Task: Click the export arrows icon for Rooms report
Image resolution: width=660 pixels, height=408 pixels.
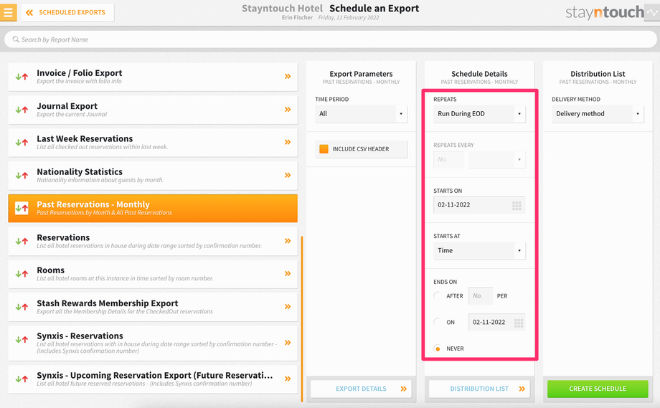Action: pos(22,274)
